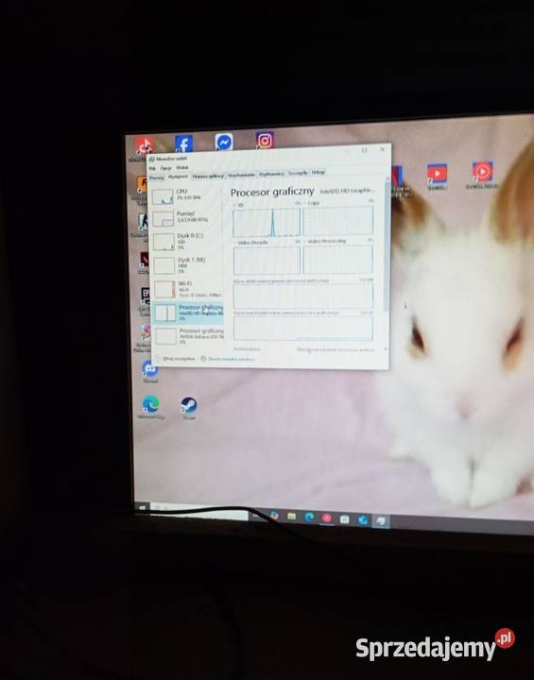Switch to the Uruchamianie tab
Image resolution: width=534 pixels, height=680 pixels.
pos(241,175)
